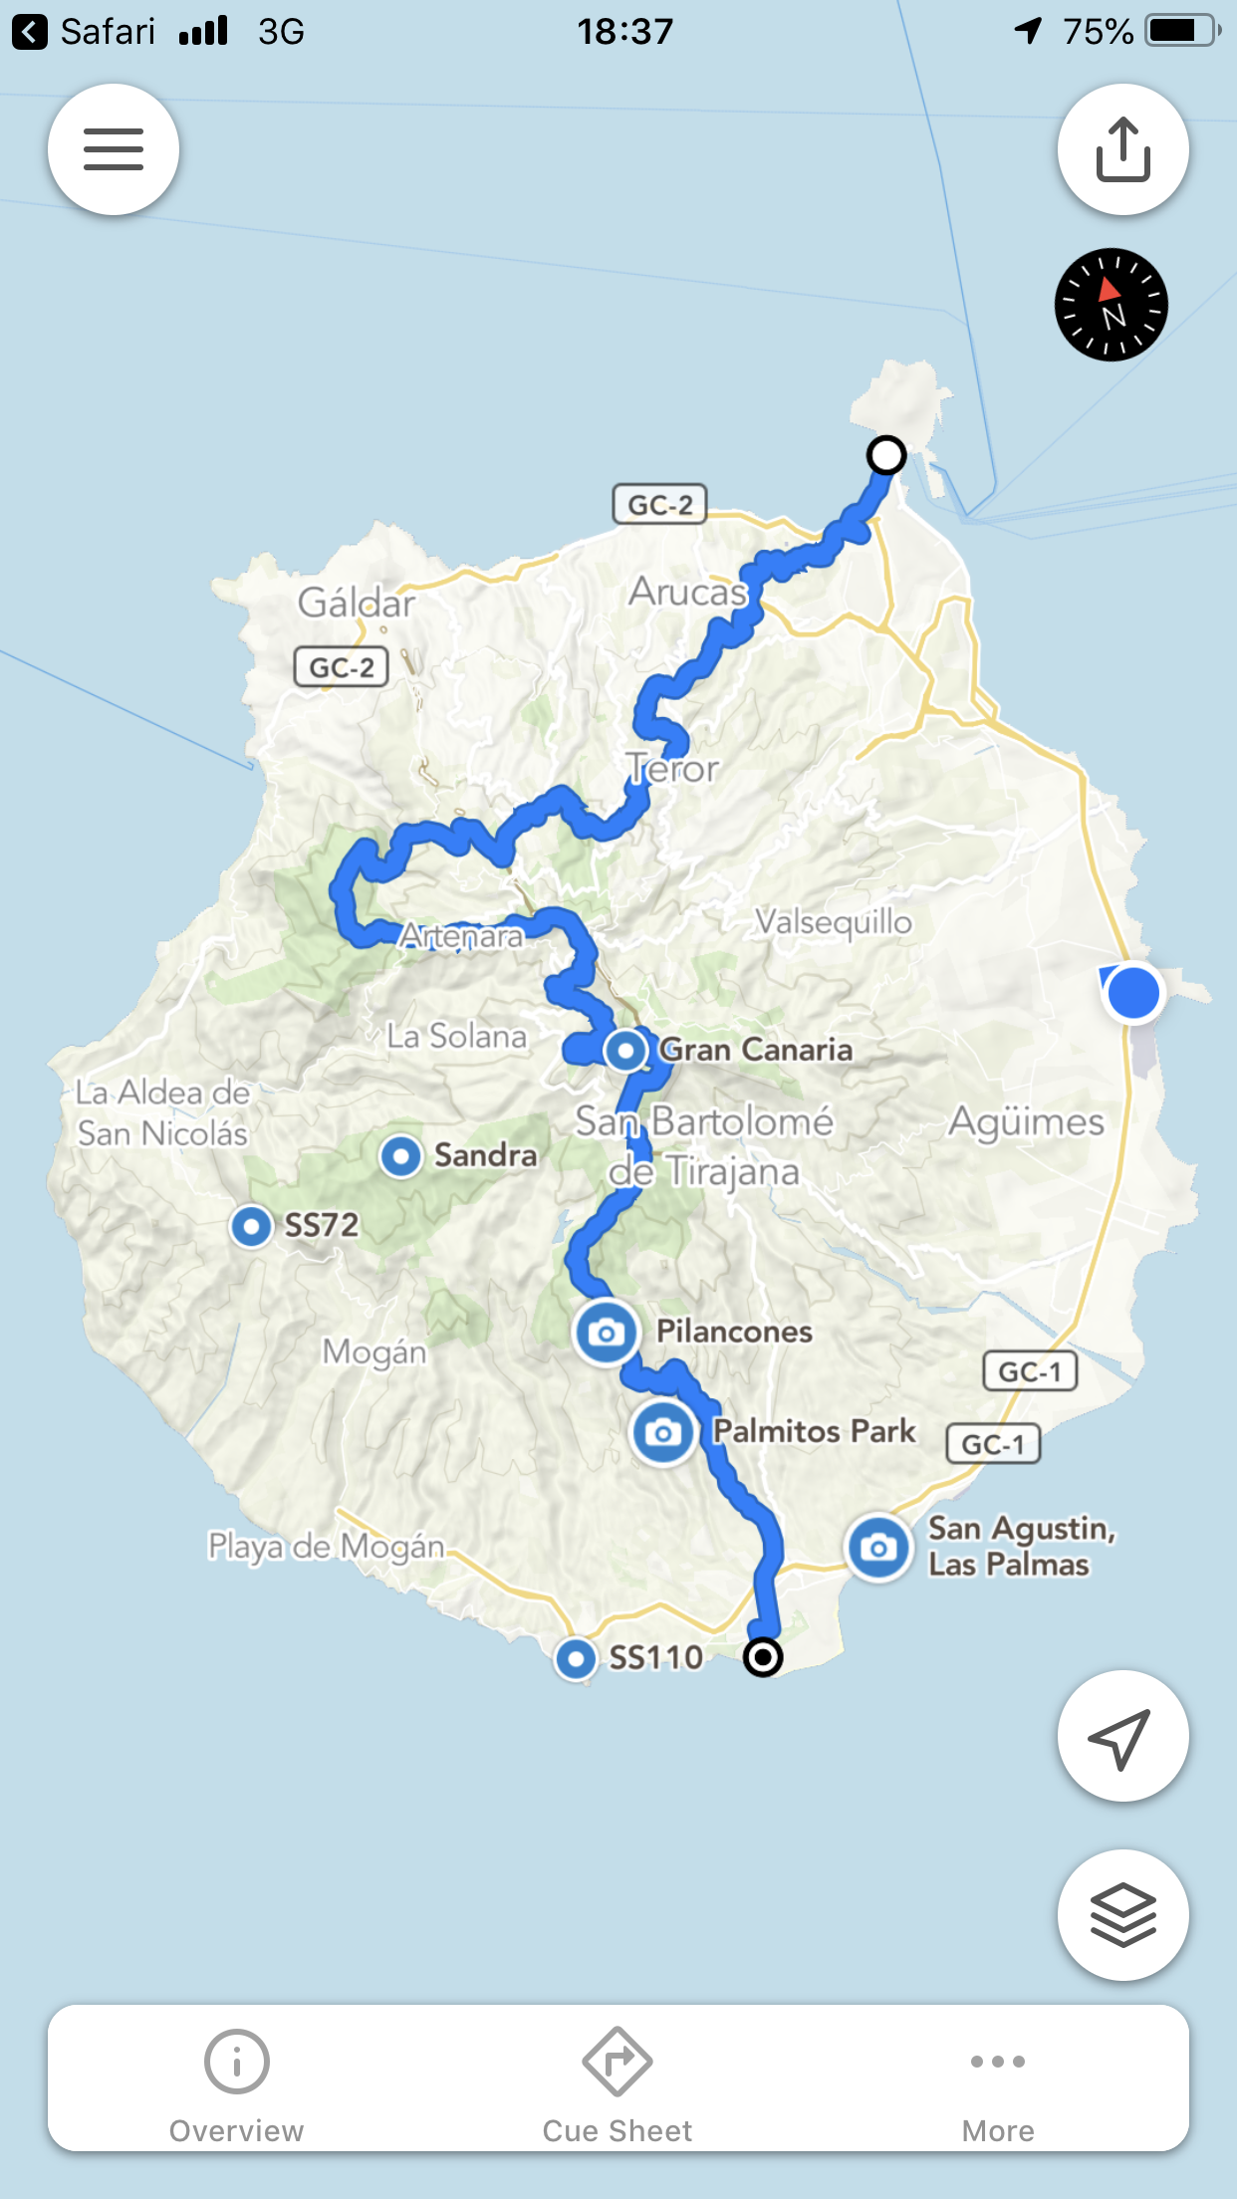1237x2199 pixels.
Task: Return to Safari via back link
Action: [84, 32]
